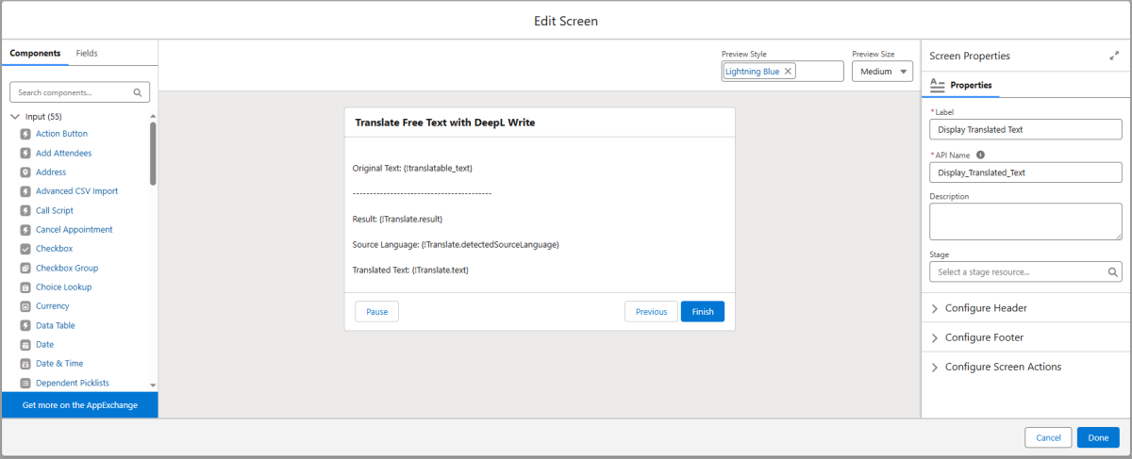This screenshot has width=1132, height=459.
Task: Click the Address component icon
Action: click(x=25, y=172)
